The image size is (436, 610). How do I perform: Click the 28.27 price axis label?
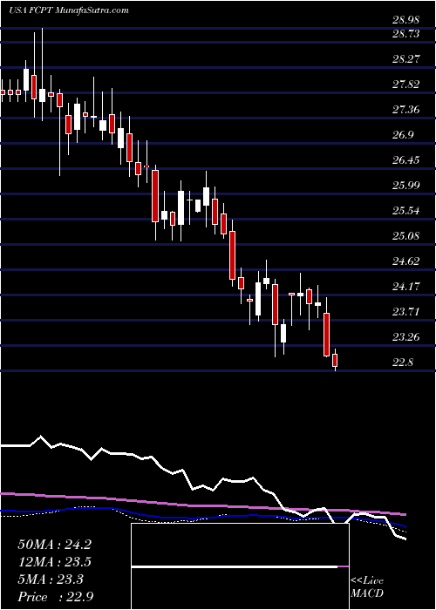point(405,59)
